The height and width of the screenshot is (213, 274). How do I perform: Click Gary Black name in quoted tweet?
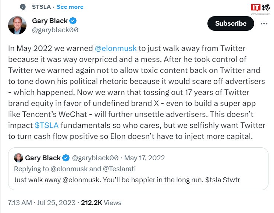tap(43, 158)
